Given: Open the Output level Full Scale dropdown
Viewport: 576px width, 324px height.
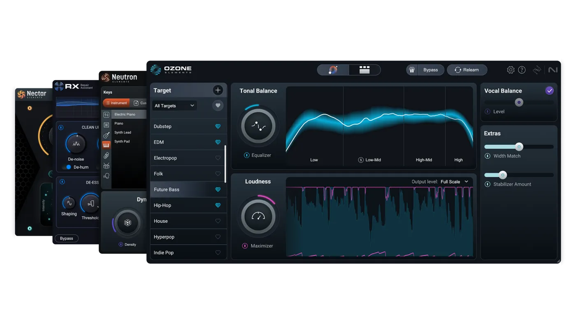Looking at the screenshot, I should (455, 182).
